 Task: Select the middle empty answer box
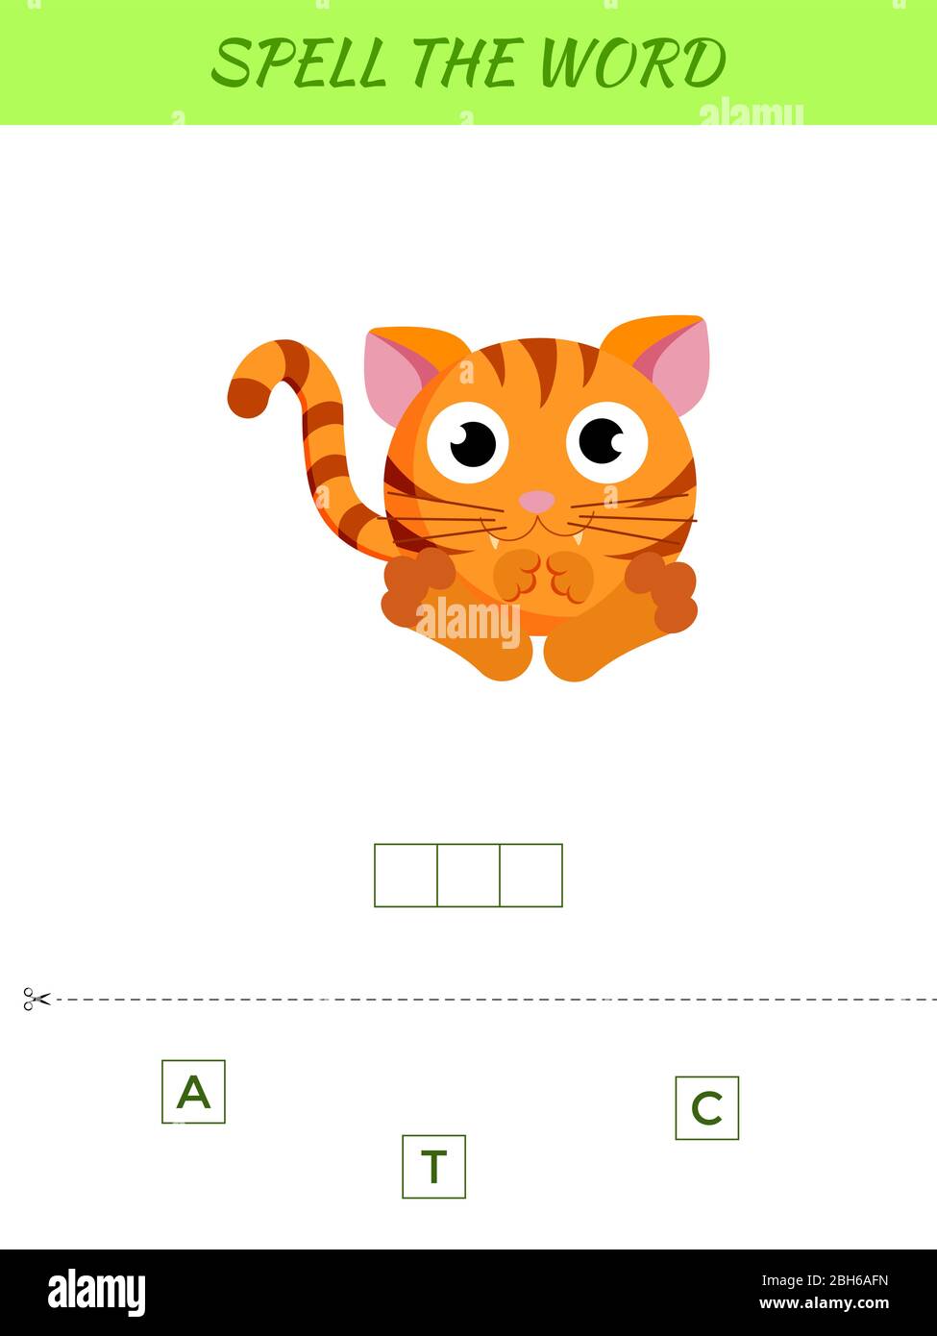[468, 876]
